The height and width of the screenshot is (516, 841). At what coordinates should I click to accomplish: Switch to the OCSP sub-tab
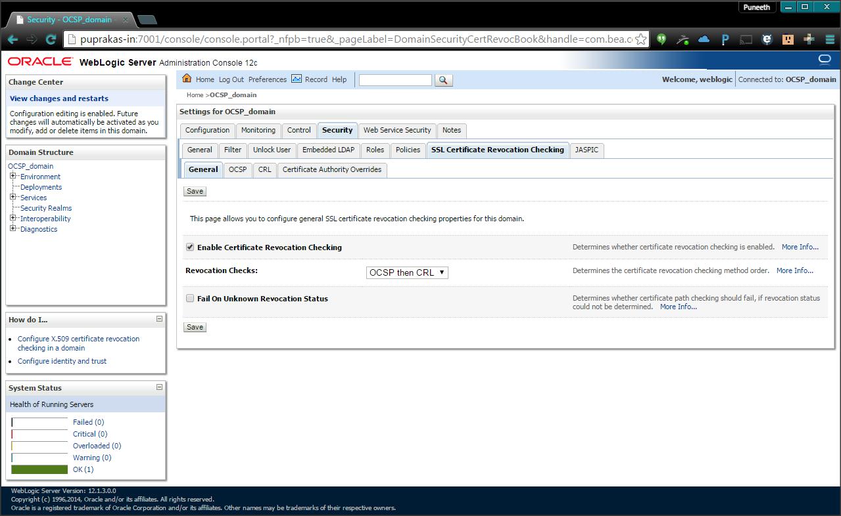tap(237, 169)
